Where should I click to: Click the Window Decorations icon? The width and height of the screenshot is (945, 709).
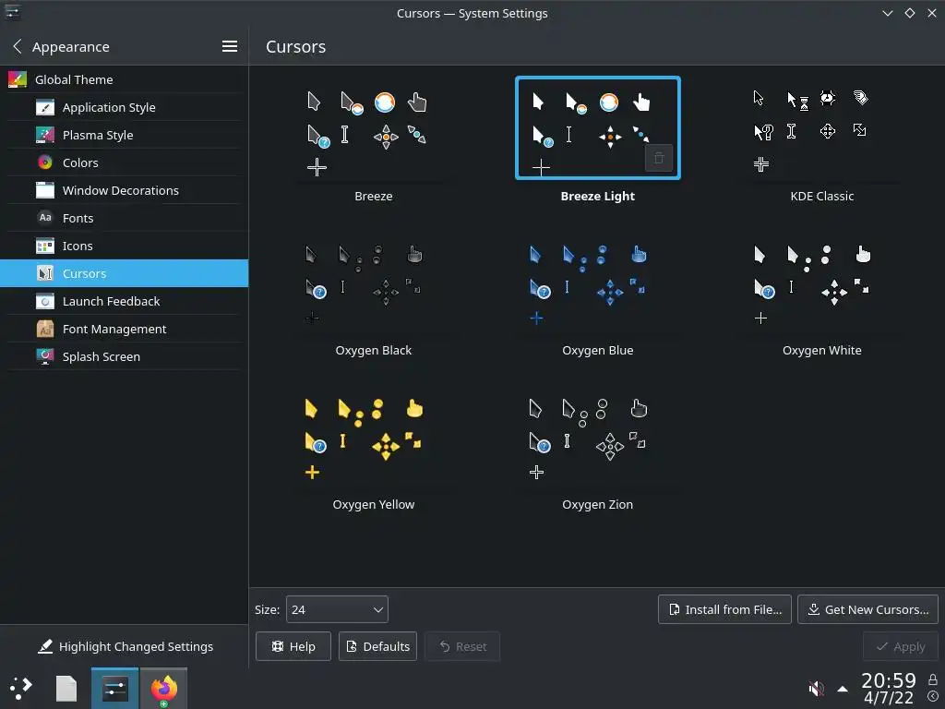pyautogui.click(x=45, y=190)
